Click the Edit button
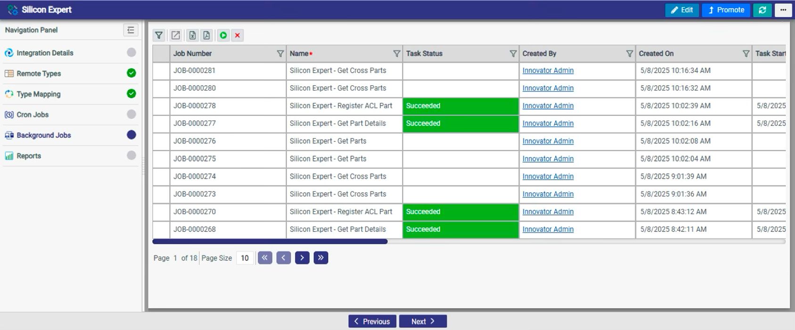Viewport: 795px width, 330px height. pyautogui.click(x=682, y=10)
